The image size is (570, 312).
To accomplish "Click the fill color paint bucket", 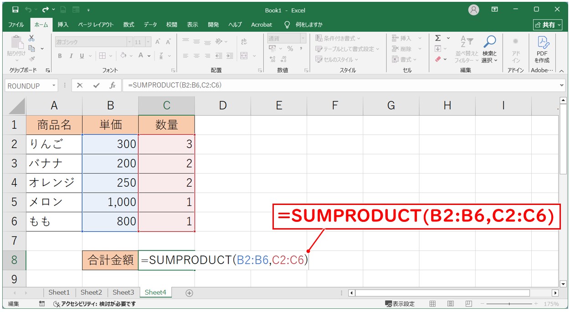I will [x=123, y=56].
